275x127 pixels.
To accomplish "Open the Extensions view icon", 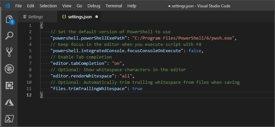I will [x=9, y=85].
